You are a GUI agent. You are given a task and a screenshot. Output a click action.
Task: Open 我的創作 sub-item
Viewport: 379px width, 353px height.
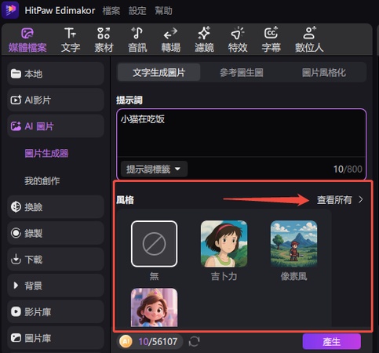tap(42, 180)
